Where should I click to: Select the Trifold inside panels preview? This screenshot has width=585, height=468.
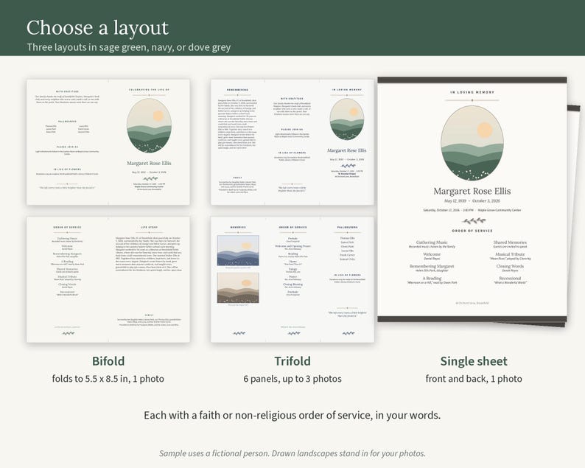coord(292,279)
